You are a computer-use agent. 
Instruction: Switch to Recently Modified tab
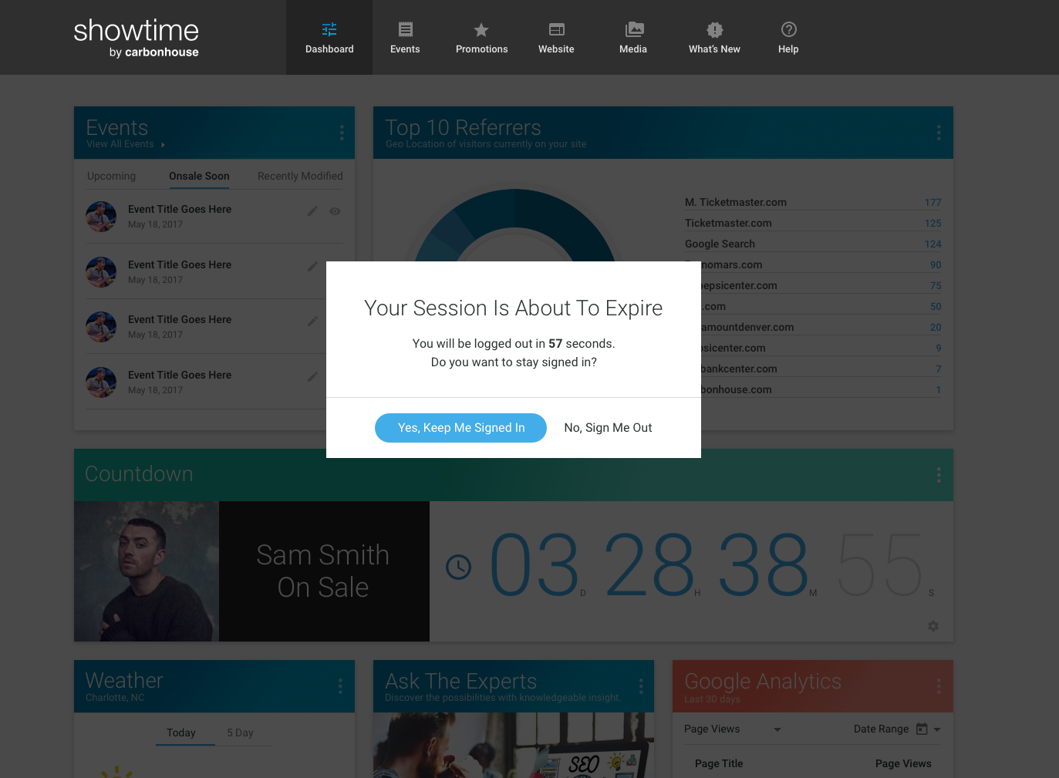300,177
